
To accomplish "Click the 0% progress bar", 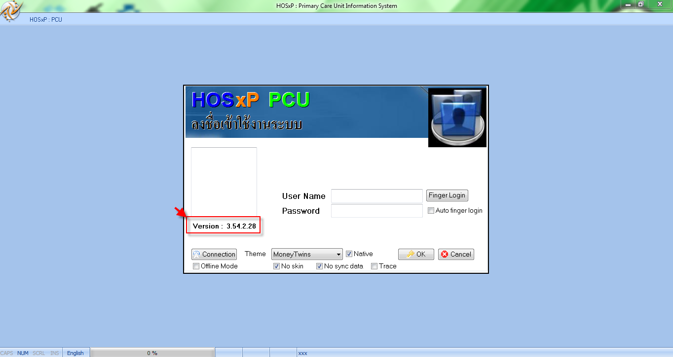I will tap(153, 353).
